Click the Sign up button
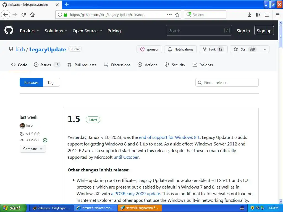The image size is (283, 212). 264,30
